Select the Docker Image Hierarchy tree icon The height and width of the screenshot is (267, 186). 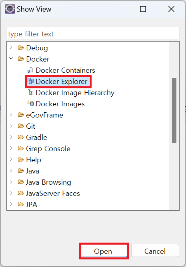[x=30, y=92]
